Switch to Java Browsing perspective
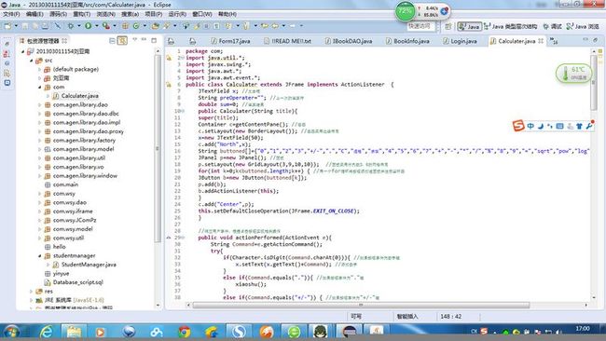606x341 pixels. (x=583, y=26)
